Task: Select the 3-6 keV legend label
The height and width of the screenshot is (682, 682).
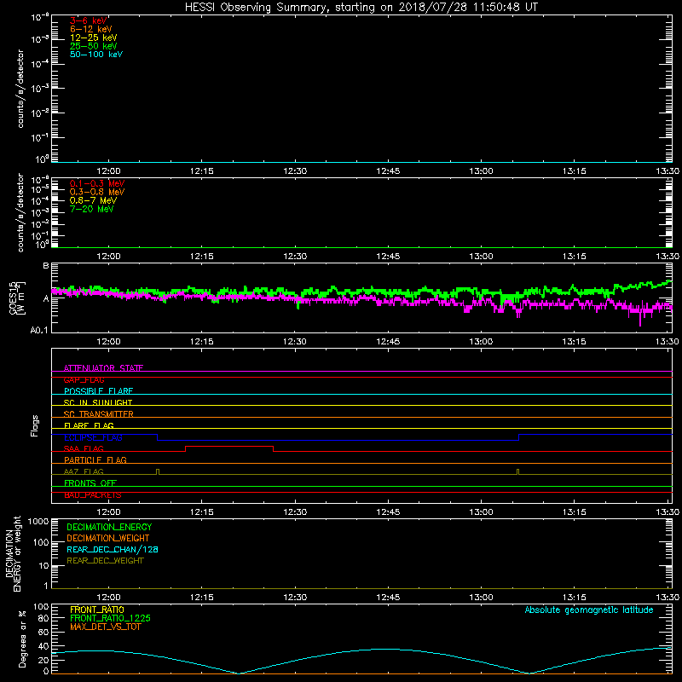Action: click(88, 20)
